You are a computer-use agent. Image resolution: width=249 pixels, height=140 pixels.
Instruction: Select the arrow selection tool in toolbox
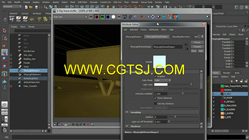click(x=4, y=30)
